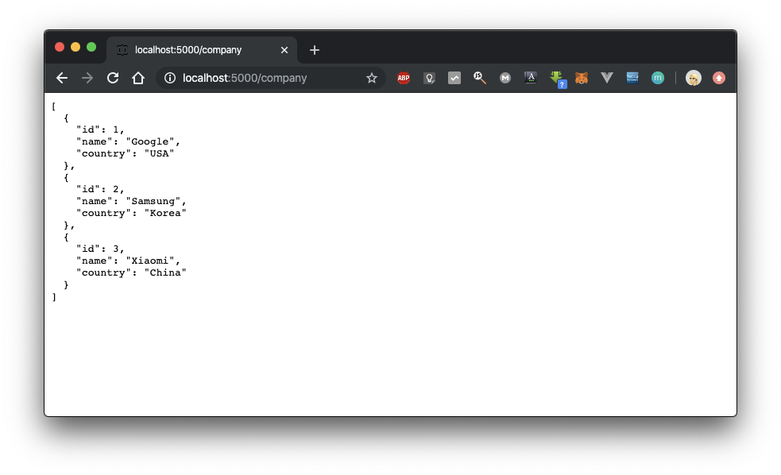781x475 pixels.
Task: Bookmark this page with the star
Action: pyautogui.click(x=372, y=78)
